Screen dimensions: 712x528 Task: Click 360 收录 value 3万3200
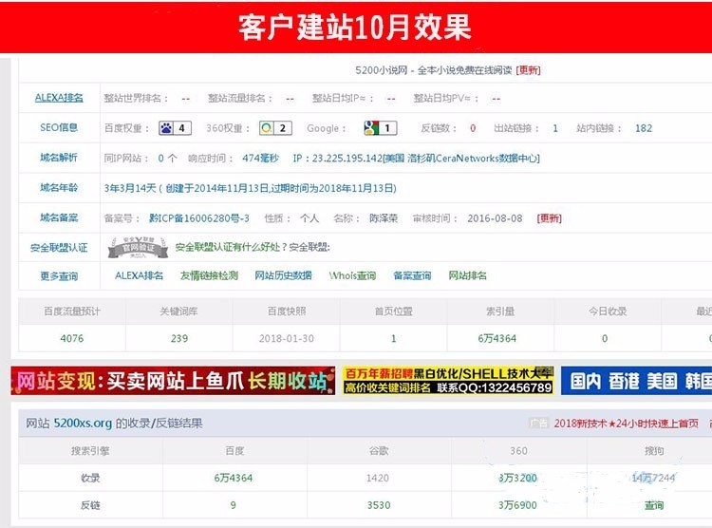click(517, 478)
